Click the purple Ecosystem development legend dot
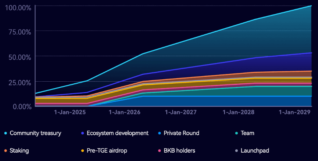 (x=82, y=133)
